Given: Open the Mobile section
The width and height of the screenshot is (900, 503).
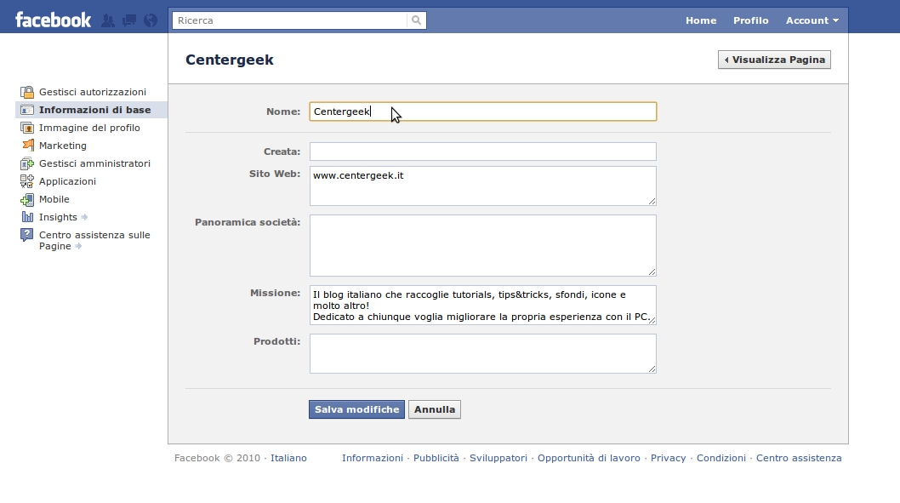Looking at the screenshot, I should click(x=54, y=199).
